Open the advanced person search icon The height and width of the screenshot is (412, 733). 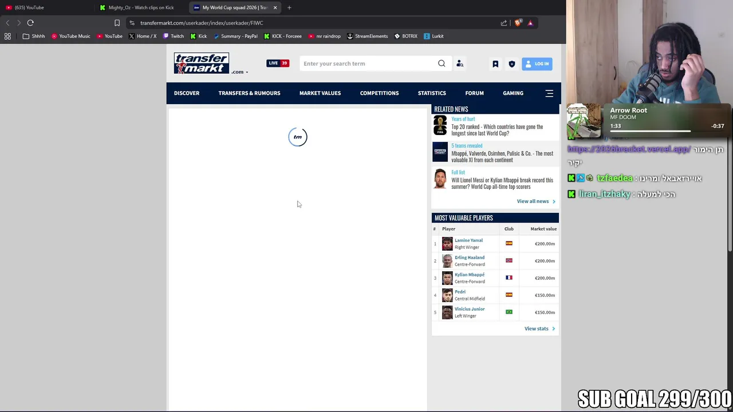(459, 64)
